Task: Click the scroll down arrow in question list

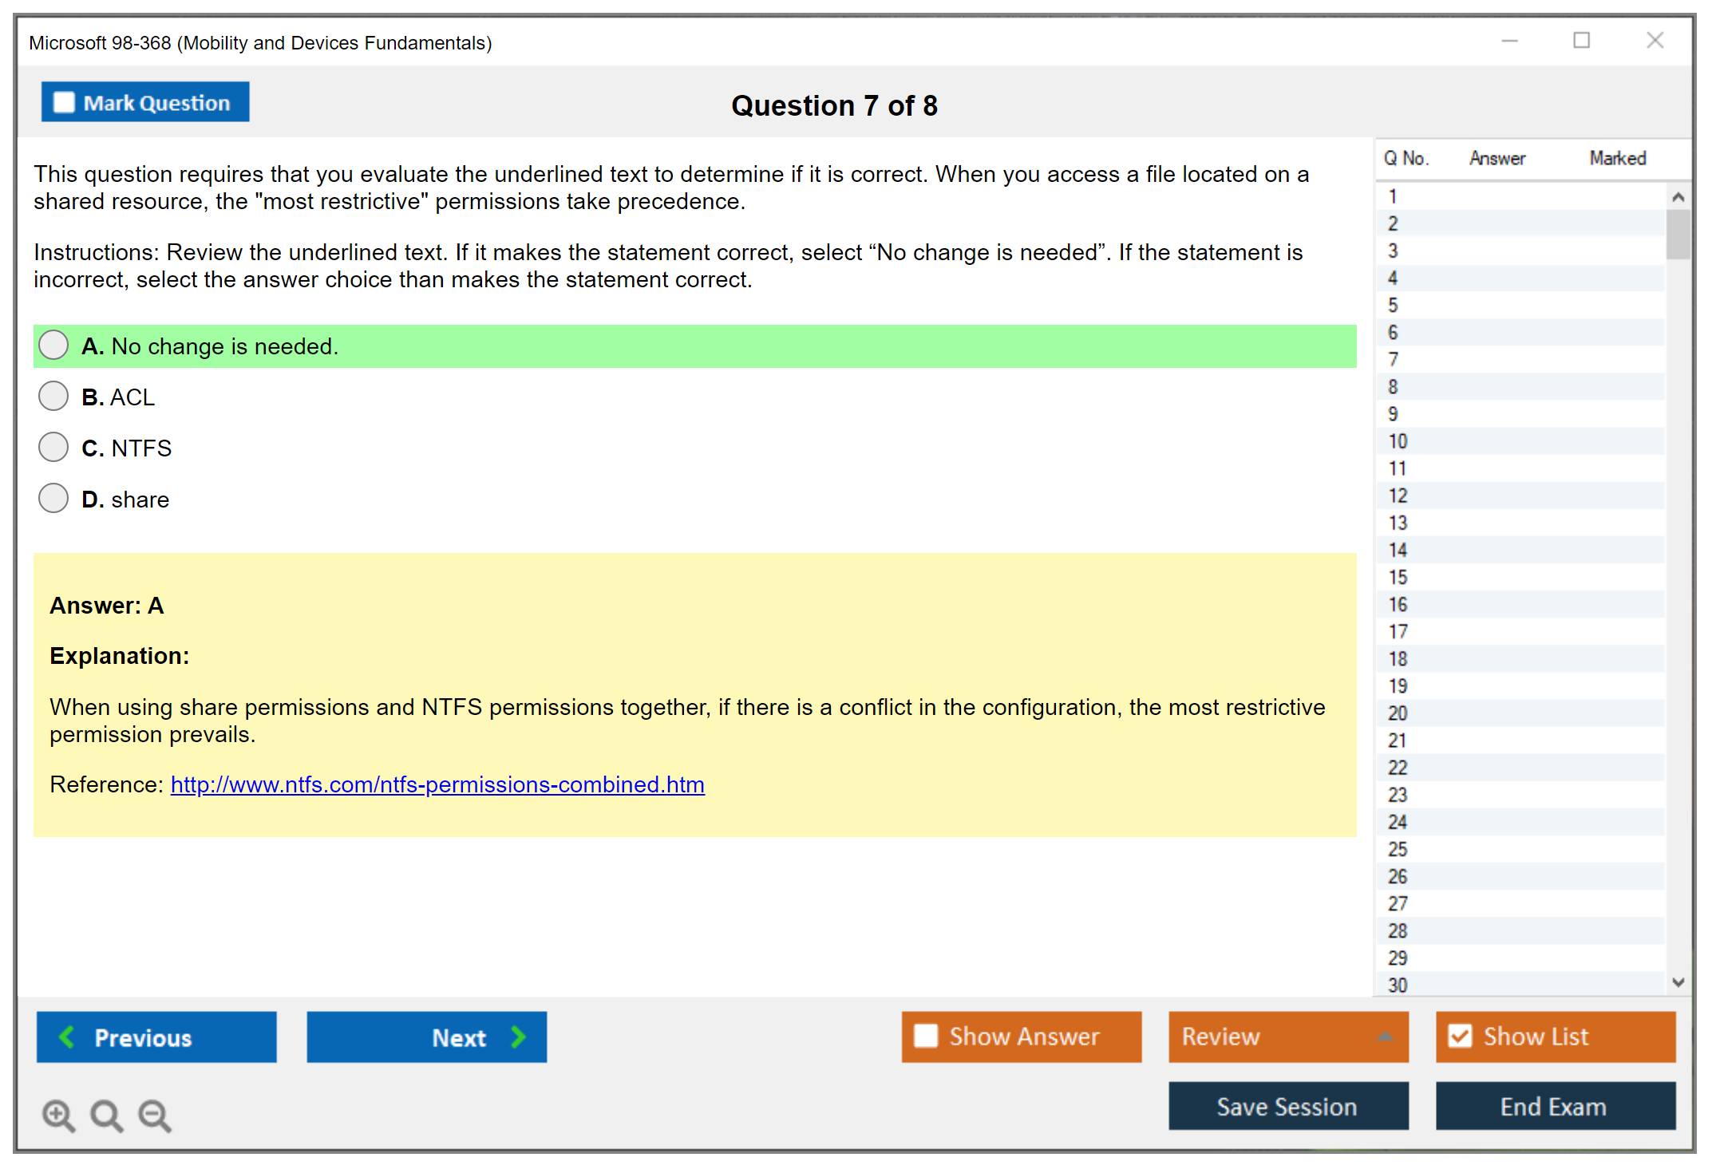Action: click(1678, 982)
